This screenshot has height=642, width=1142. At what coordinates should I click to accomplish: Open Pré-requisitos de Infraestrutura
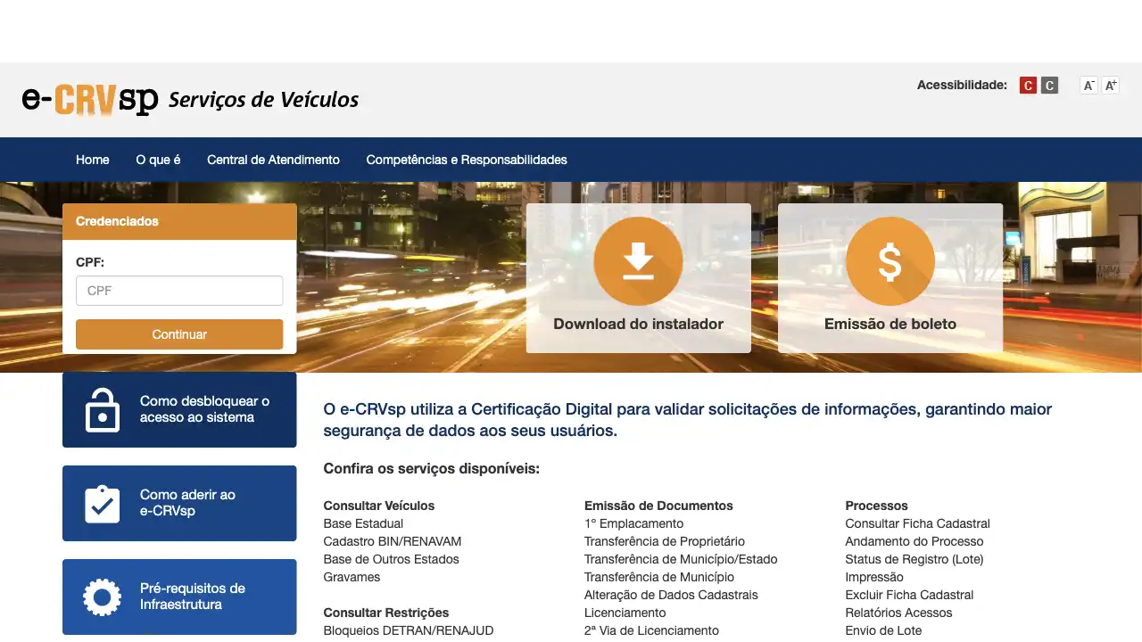[x=179, y=597]
